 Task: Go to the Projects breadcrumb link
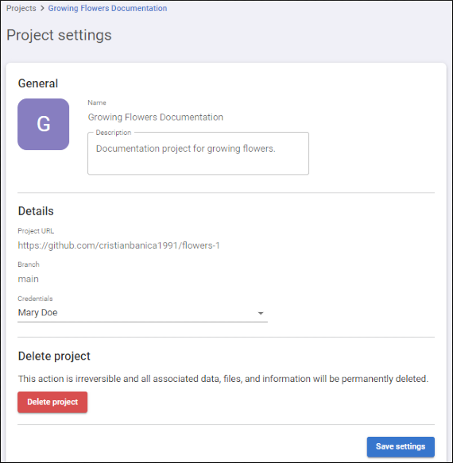(21, 8)
